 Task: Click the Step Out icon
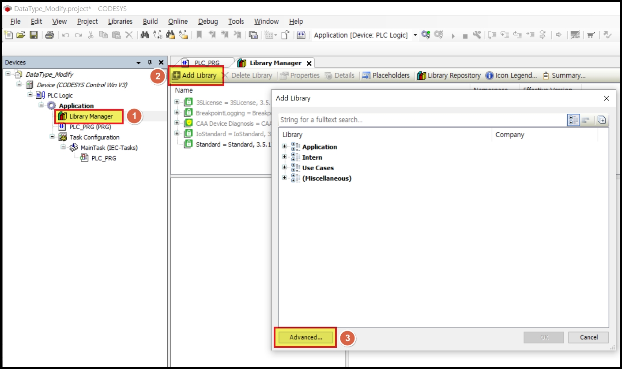pos(517,35)
